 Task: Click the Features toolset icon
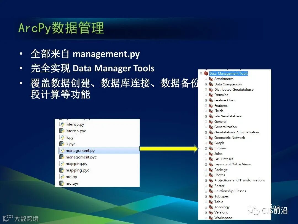click(211, 106)
